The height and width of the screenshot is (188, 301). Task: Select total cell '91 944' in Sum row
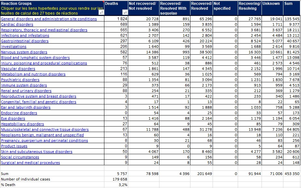click(250, 174)
